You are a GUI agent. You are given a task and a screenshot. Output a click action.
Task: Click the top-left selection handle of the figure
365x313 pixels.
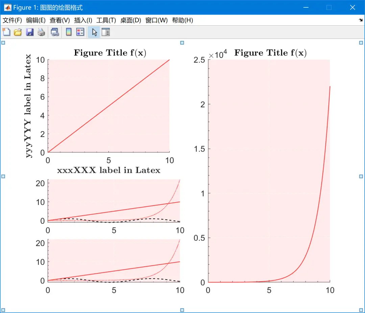(x=3, y=43)
